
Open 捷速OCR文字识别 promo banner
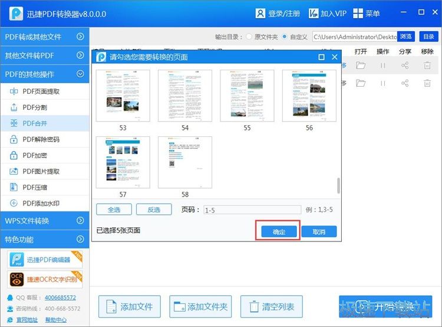tap(45, 279)
